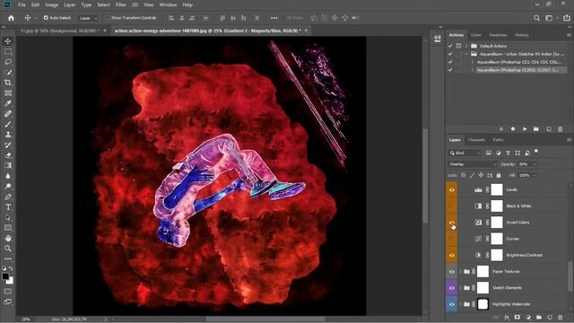This screenshot has height=323, width=574.
Task: Select the Eyedropper tool
Action: 8,103
